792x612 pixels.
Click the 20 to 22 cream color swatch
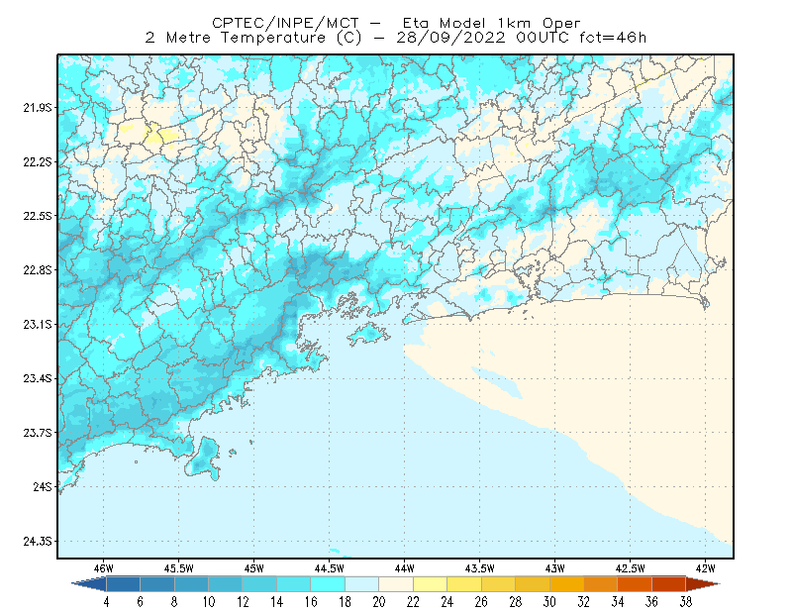pos(396,584)
